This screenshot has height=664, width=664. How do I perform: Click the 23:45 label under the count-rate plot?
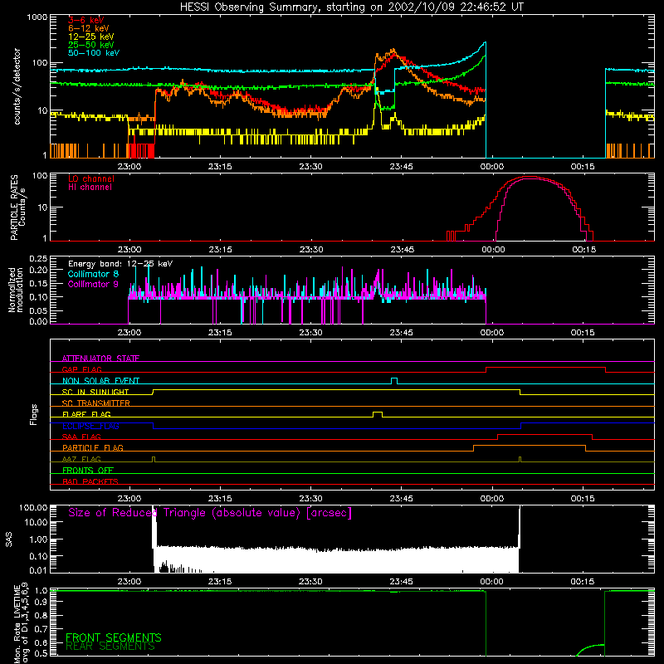point(402,167)
